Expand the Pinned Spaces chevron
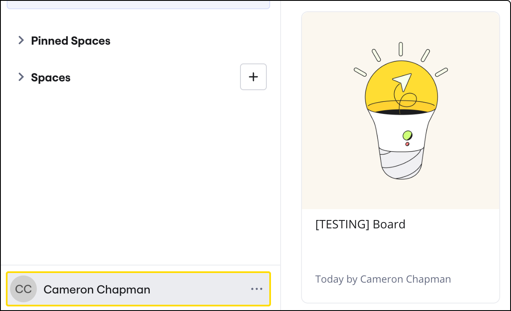Screen dimensions: 511x311 pyautogui.click(x=21, y=40)
